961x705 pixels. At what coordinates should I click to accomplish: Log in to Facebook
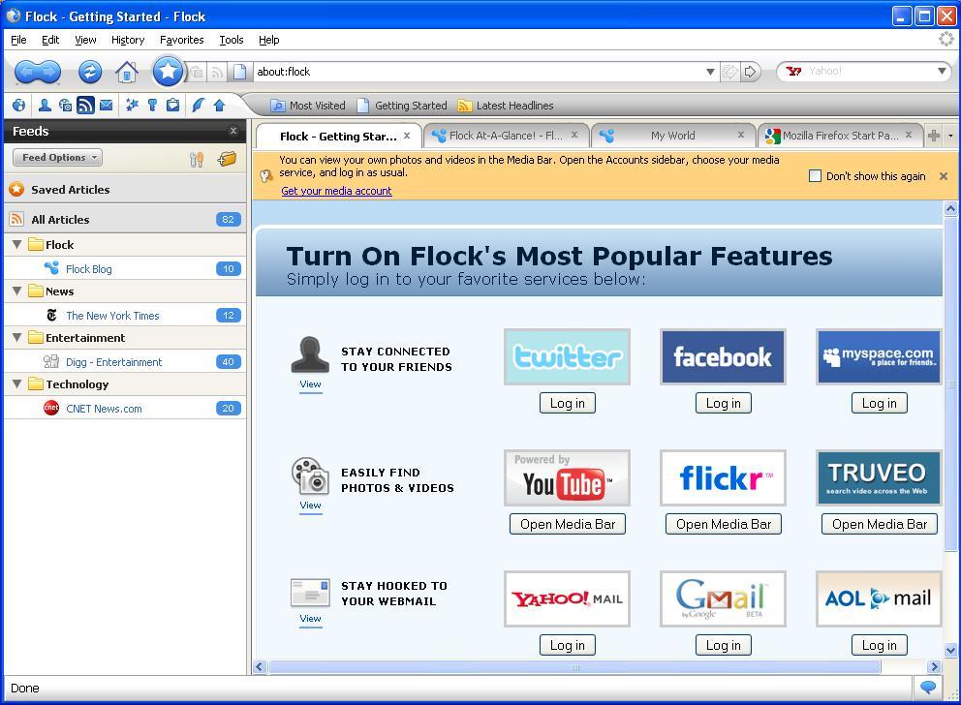[x=723, y=403]
